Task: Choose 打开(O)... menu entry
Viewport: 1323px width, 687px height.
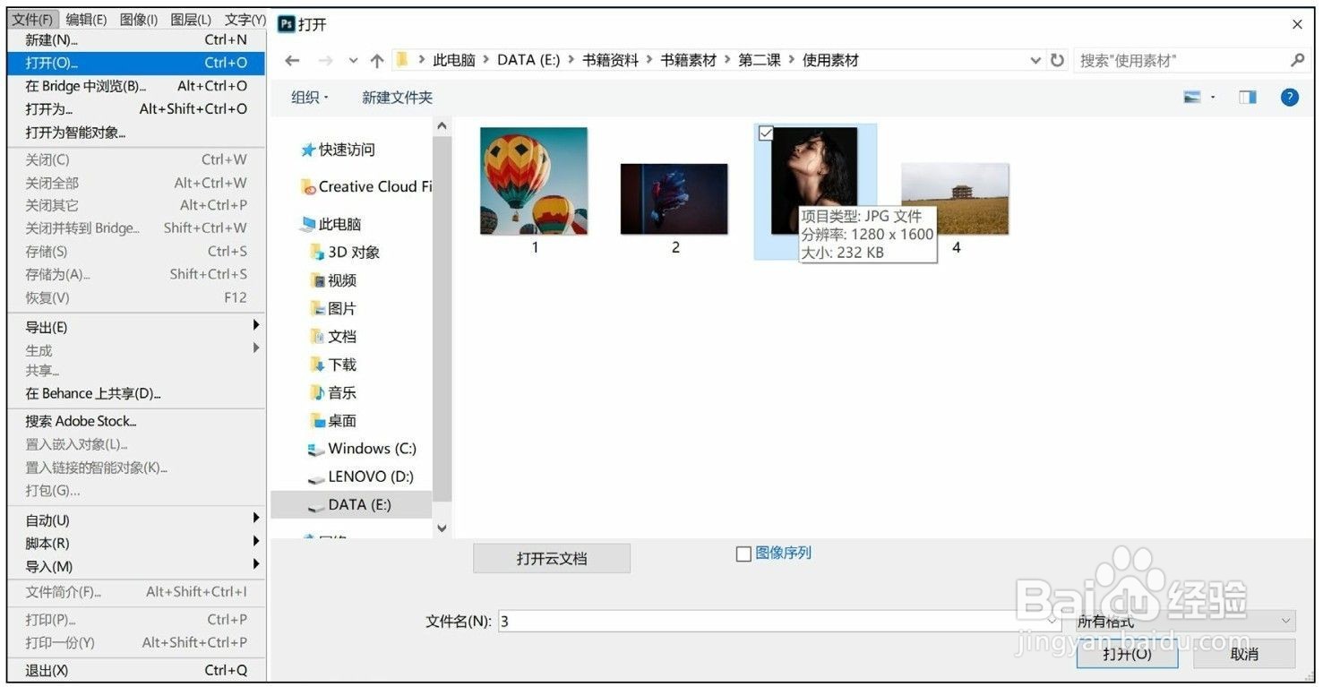Action: coord(134,63)
